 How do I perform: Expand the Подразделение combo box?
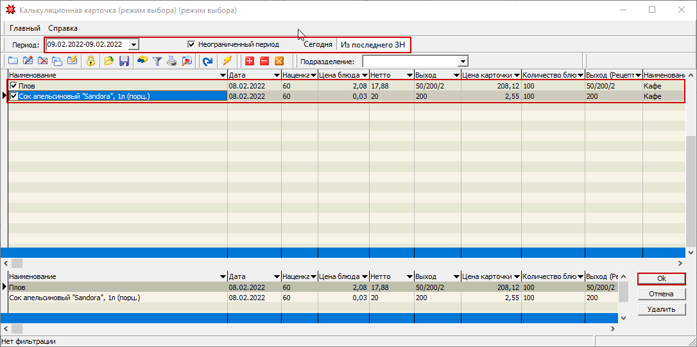463,62
